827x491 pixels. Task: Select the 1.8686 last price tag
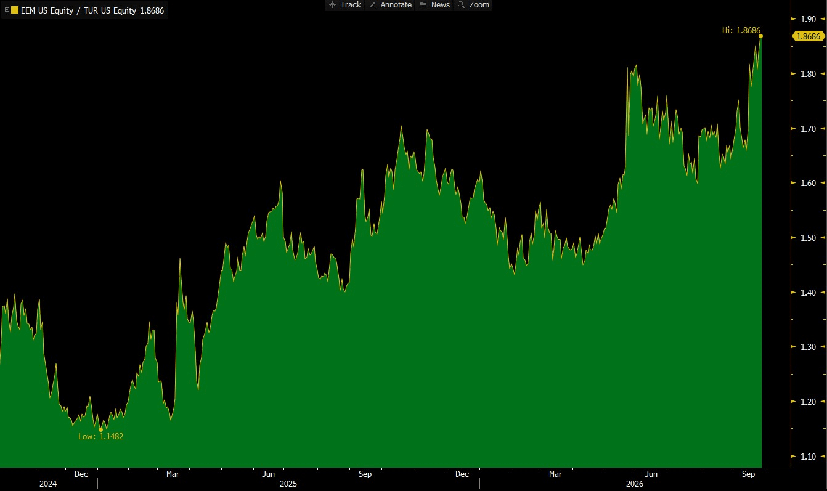808,36
